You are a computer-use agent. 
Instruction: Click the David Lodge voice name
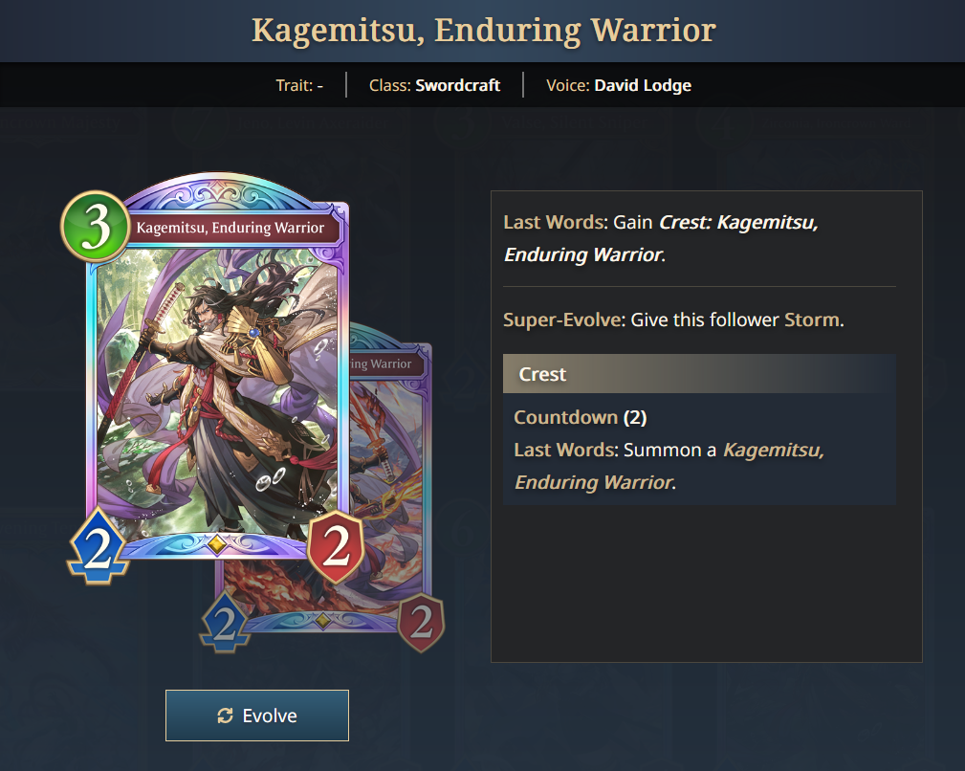(643, 85)
